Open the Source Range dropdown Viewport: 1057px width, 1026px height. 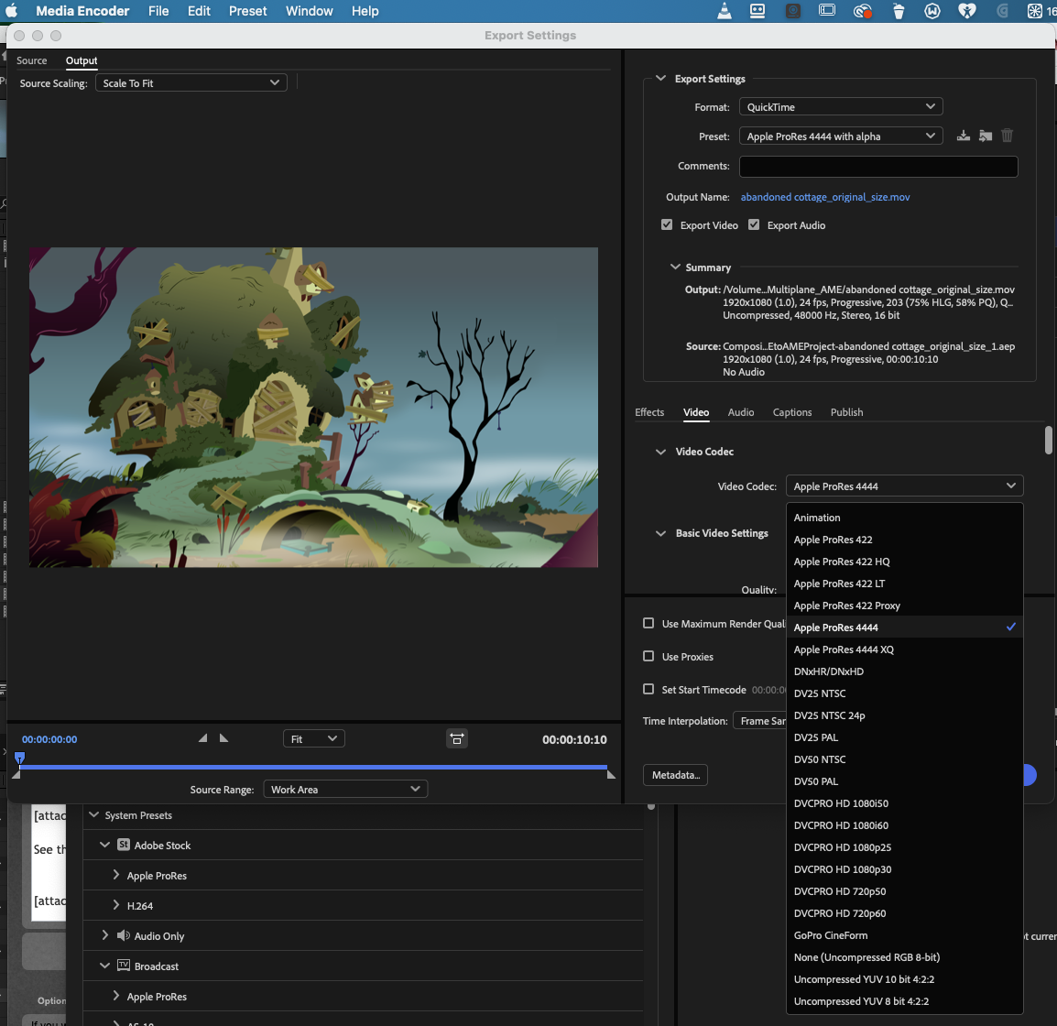pyautogui.click(x=345, y=790)
